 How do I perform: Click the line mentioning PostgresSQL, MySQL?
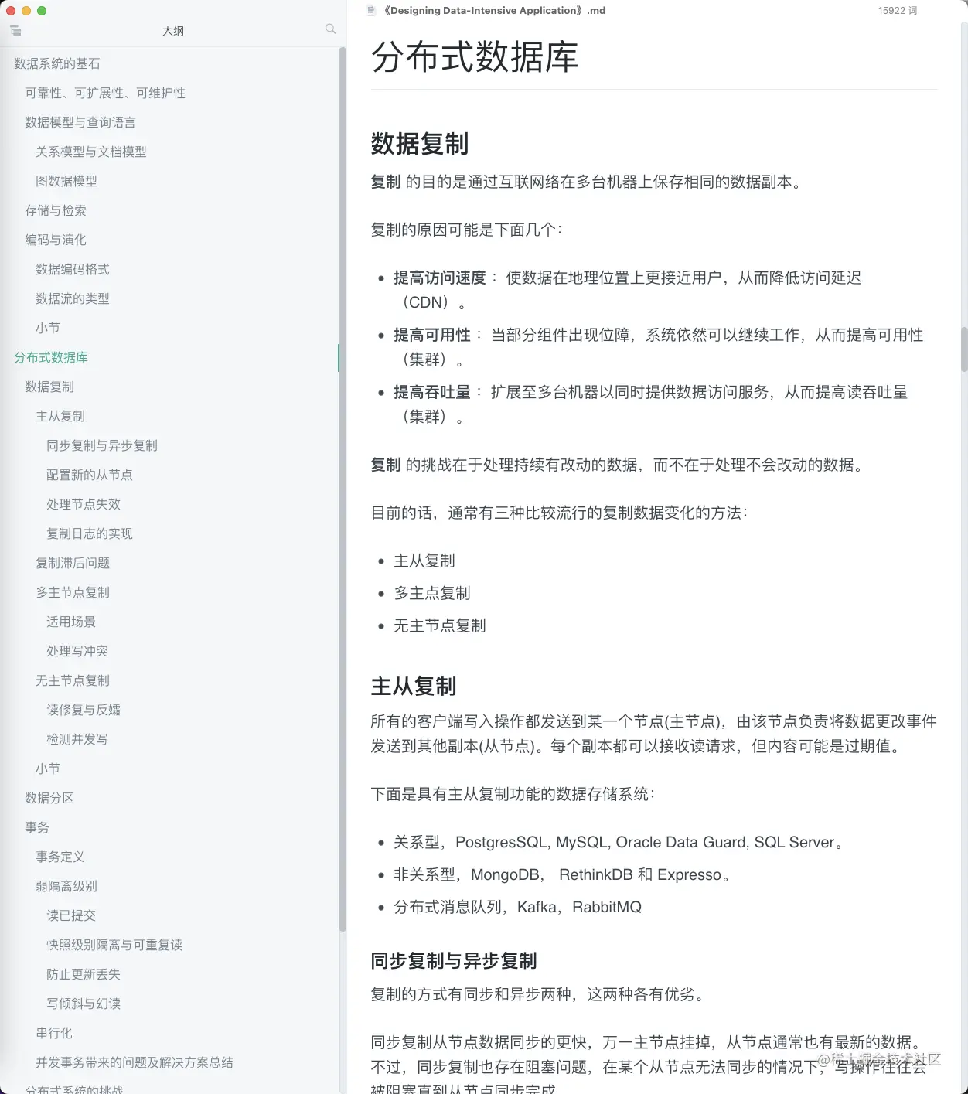(x=619, y=842)
